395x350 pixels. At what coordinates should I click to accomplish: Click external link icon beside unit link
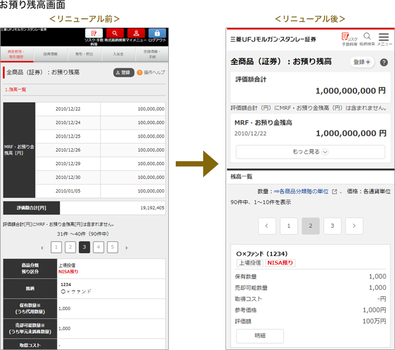[334, 192]
